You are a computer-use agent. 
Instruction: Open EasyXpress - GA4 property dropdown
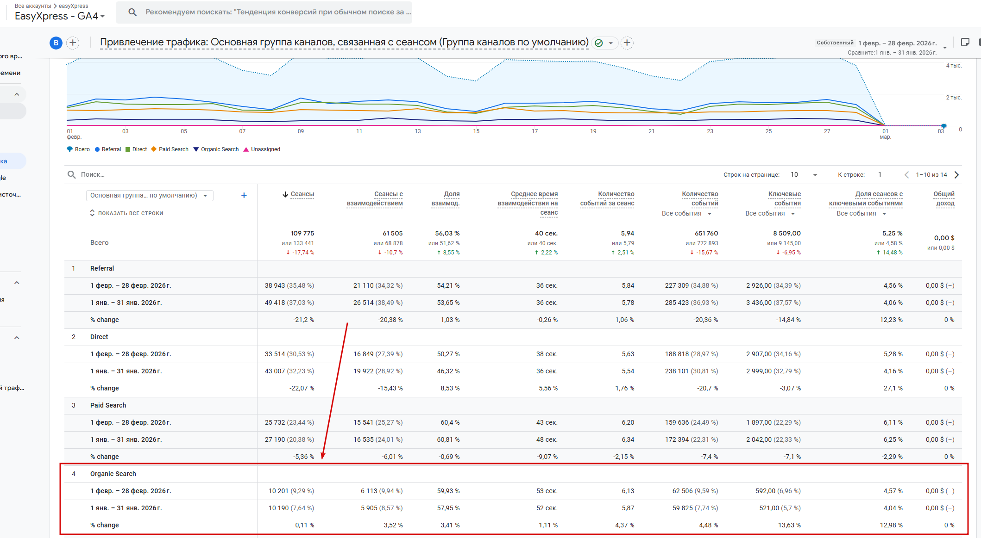pos(60,16)
